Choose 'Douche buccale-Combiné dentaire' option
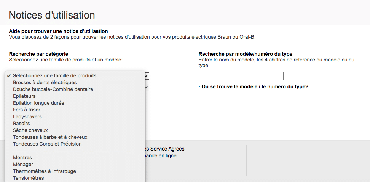The height and width of the screenshot is (182, 370). tap(53, 89)
